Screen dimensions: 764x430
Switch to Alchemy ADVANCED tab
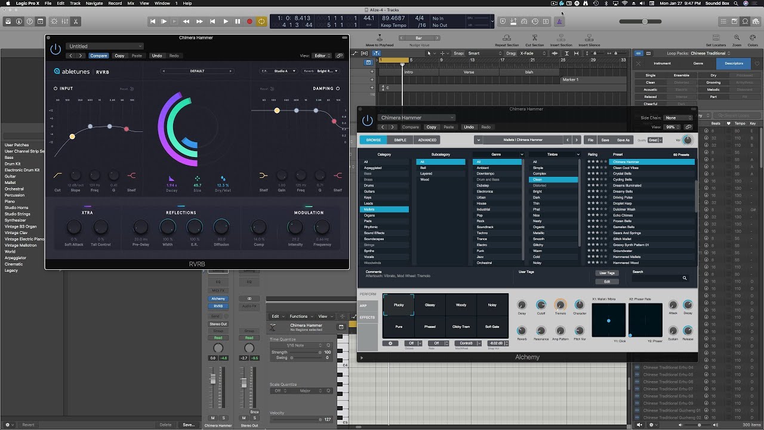coord(427,140)
